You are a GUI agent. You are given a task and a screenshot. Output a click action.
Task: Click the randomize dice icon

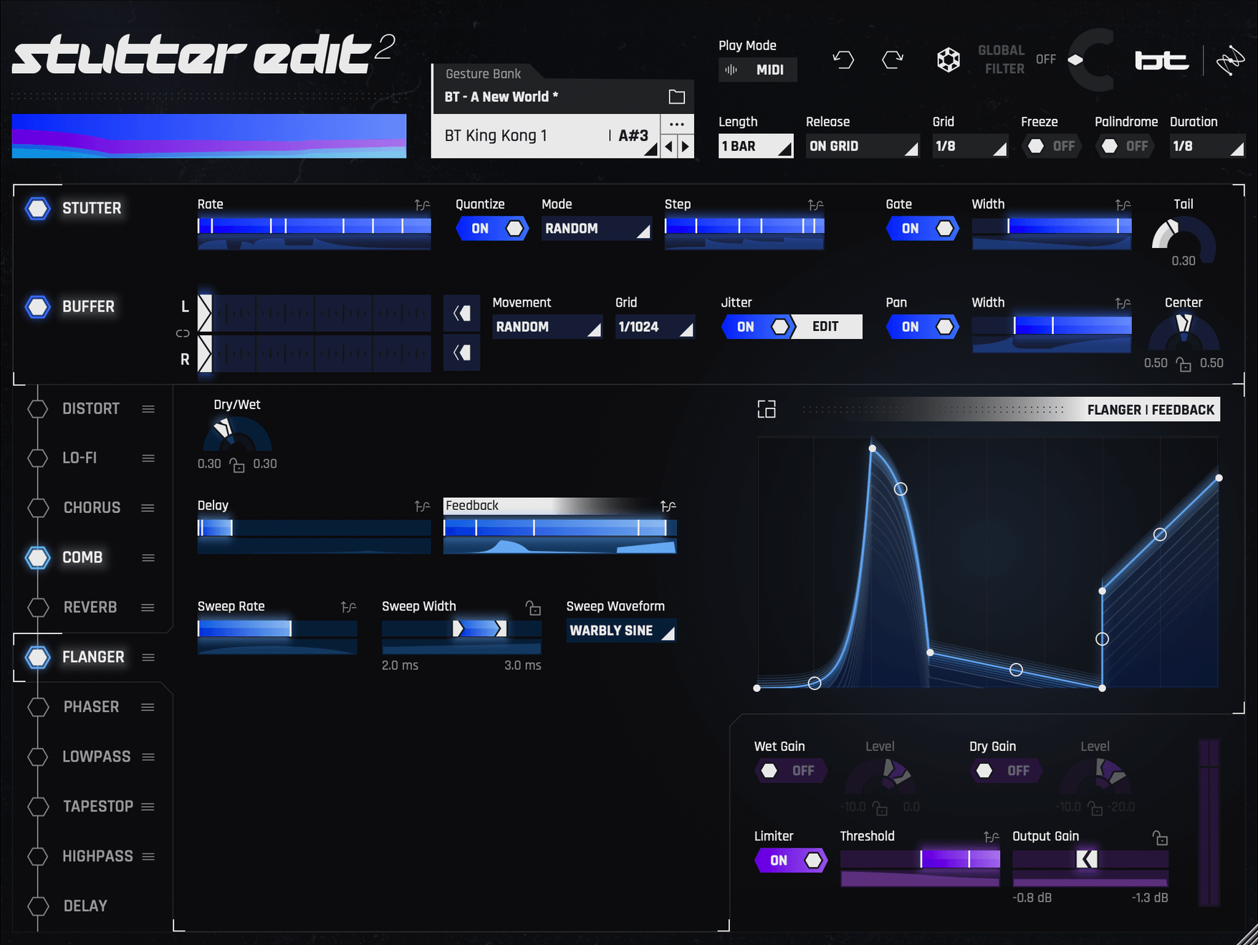[x=948, y=59]
